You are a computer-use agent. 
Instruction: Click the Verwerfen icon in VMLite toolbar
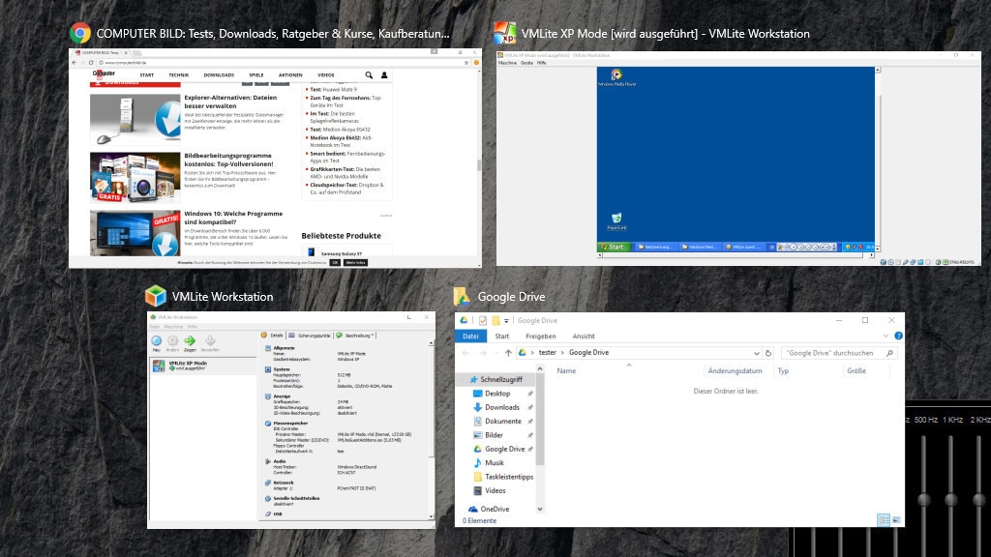tap(209, 339)
